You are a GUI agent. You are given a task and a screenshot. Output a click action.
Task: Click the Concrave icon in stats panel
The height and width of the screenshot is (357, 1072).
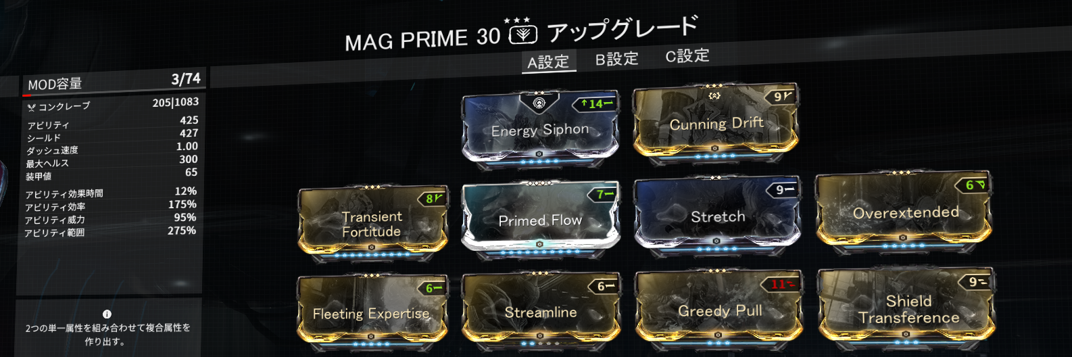pyautogui.click(x=31, y=107)
